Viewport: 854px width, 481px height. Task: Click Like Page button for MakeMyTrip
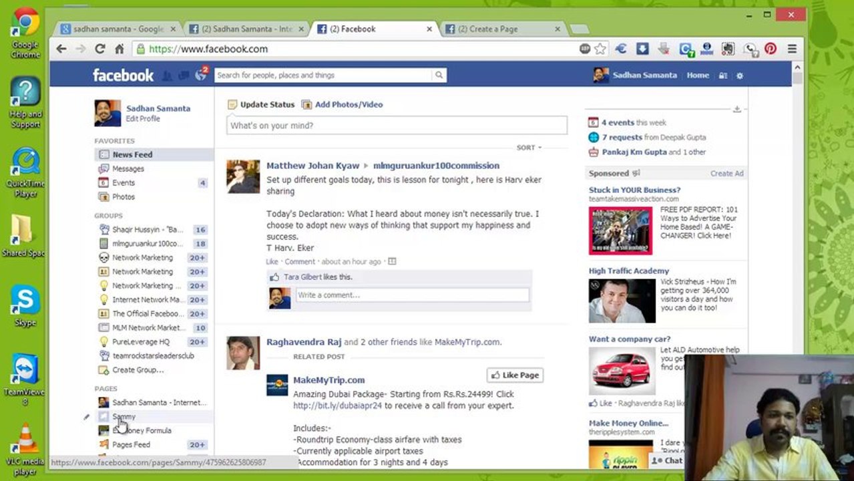514,375
